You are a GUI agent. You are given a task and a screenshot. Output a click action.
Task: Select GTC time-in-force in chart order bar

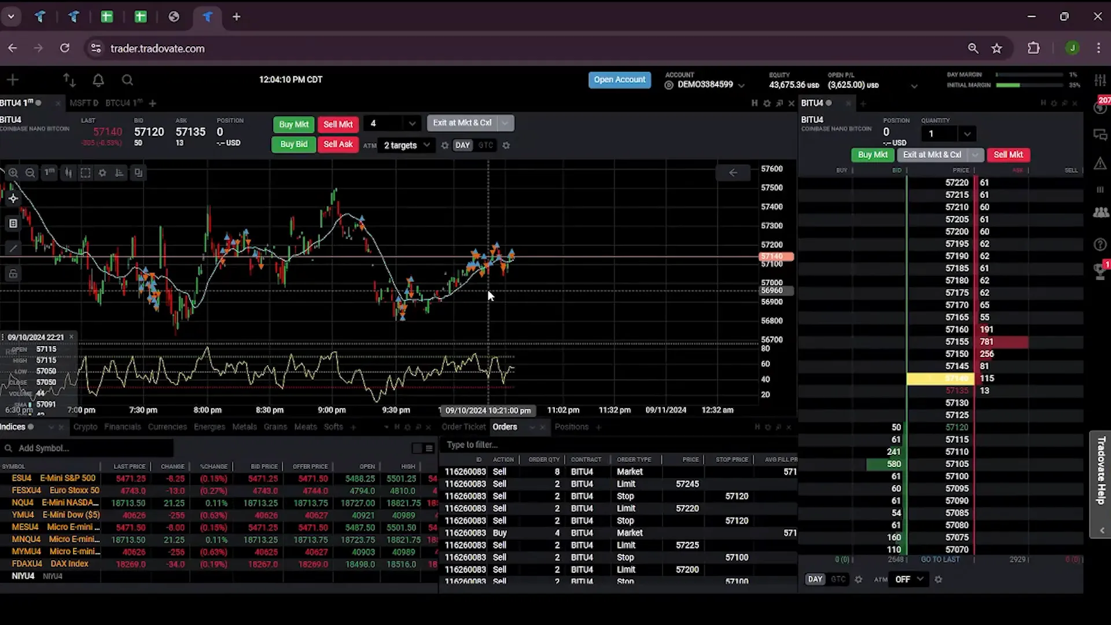pos(485,145)
